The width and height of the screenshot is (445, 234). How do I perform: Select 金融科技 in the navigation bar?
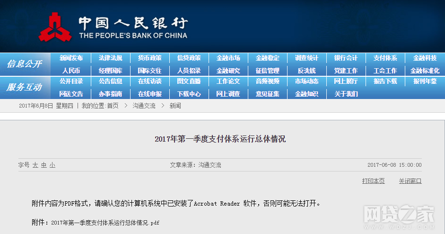pos(425,58)
